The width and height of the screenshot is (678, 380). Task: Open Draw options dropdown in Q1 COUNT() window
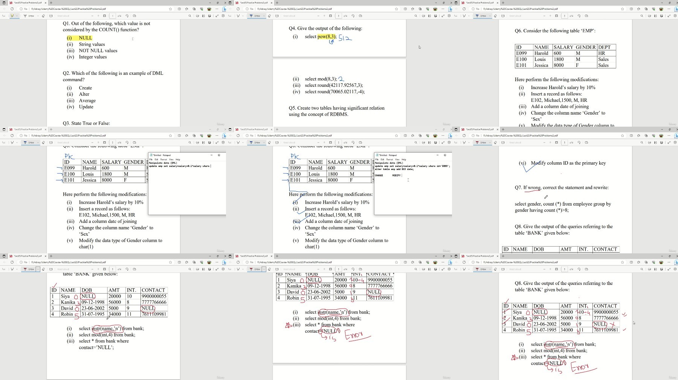coord(38,16)
